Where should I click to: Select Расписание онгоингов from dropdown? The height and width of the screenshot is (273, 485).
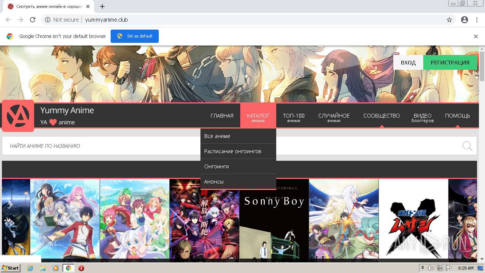pos(238,151)
